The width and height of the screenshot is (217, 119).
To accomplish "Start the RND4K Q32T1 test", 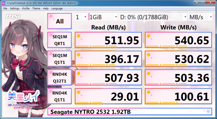I will point(59,78).
